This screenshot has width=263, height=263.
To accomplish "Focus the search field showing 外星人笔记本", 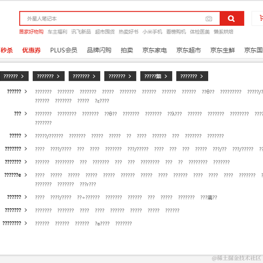I will pos(119,19).
